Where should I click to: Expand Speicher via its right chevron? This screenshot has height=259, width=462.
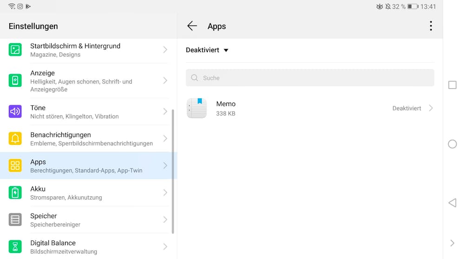165,220
